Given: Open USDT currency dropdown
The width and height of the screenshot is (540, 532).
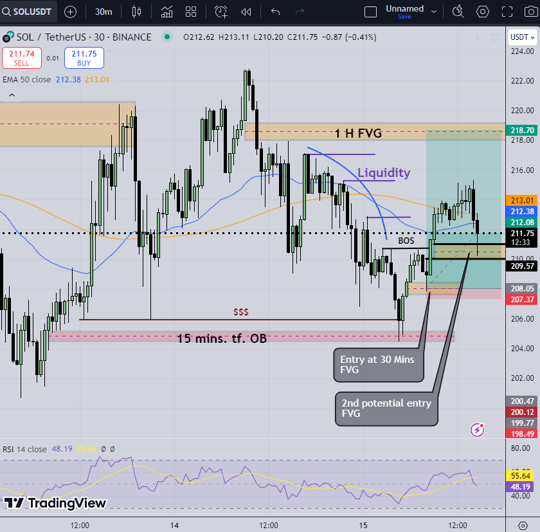Looking at the screenshot, I should pyautogui.click(x=523, y=37).
